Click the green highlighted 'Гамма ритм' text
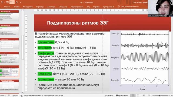Screen dimensions: 173x97 [x=46, y=79]
